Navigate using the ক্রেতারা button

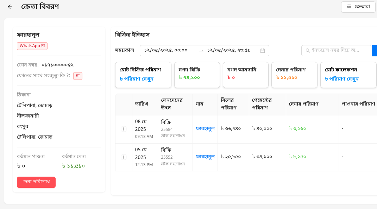click(358, 7)
